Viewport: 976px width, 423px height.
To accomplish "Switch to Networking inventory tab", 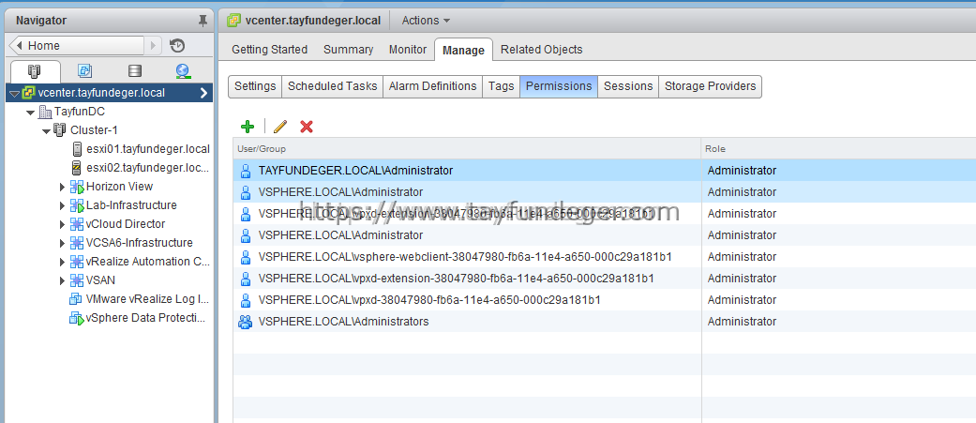I will pos(183,71).
